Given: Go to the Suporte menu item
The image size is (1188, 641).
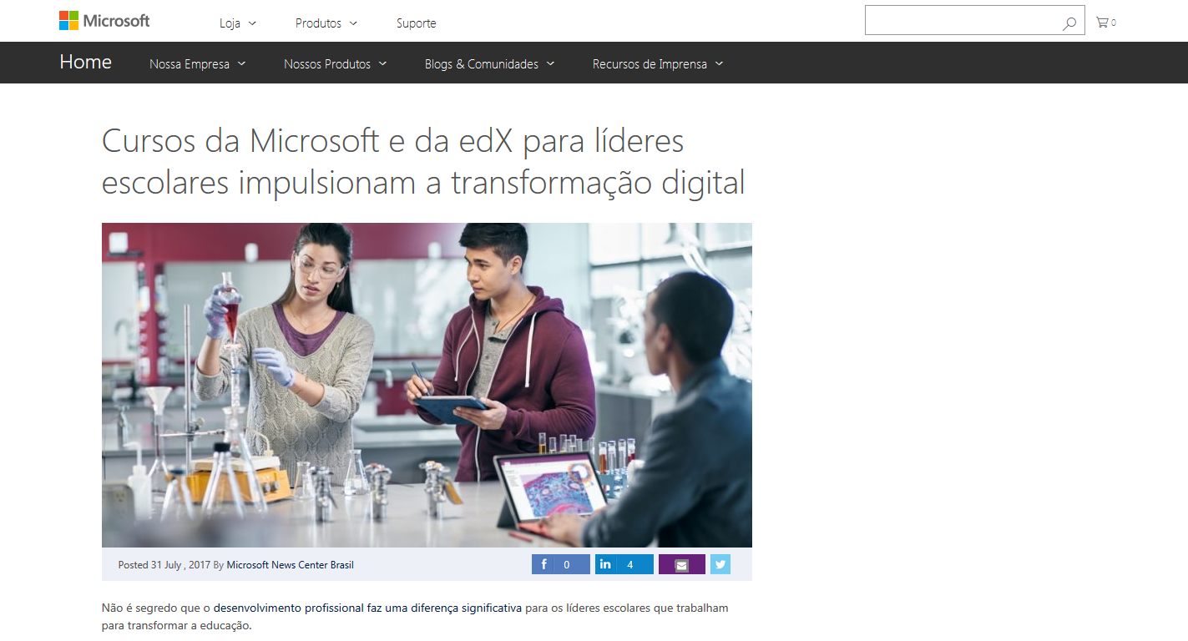Looking at the screenshot, I should tap(417, 23).
